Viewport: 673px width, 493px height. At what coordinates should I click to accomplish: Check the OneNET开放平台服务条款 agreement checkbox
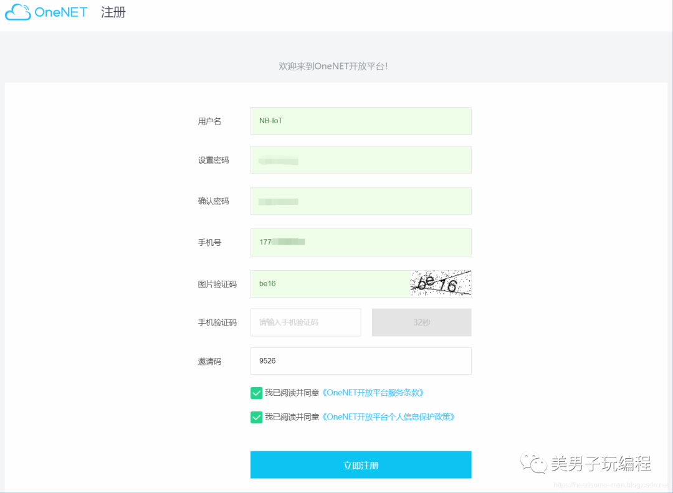pos(256,393)
